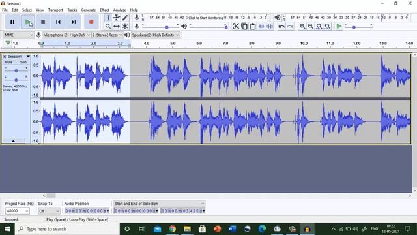The image size is (417, 235).
Task: Adjust the playback volume slider
Action: tap(208, 27)
